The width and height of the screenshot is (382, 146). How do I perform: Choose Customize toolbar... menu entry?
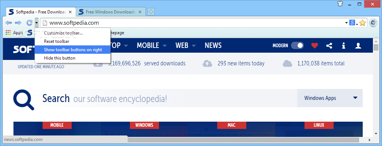(73, 33)
